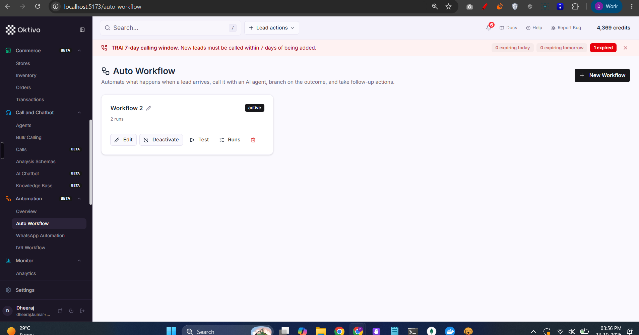The width and height of the screenshot is (639, 335).
Task: Test Workflow 2
Action: pyautogui.click(x=199, y=140)
